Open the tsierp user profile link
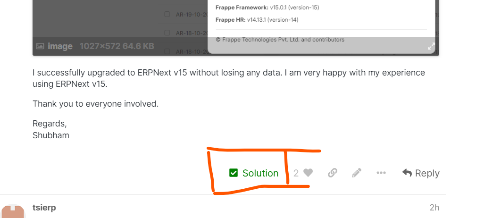This screenshot has width=501, height=218. [44, 208]
